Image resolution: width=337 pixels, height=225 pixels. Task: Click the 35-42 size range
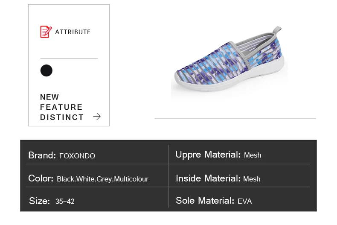coord(65,202)
